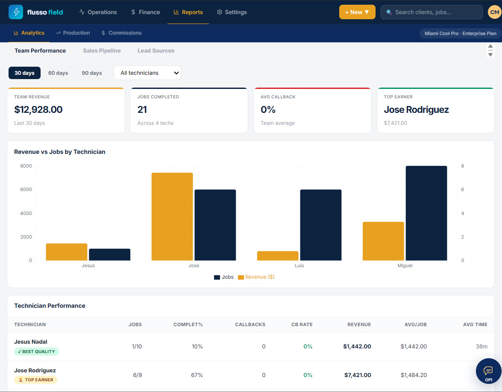Click the Avg Callback card

point(312,110)
